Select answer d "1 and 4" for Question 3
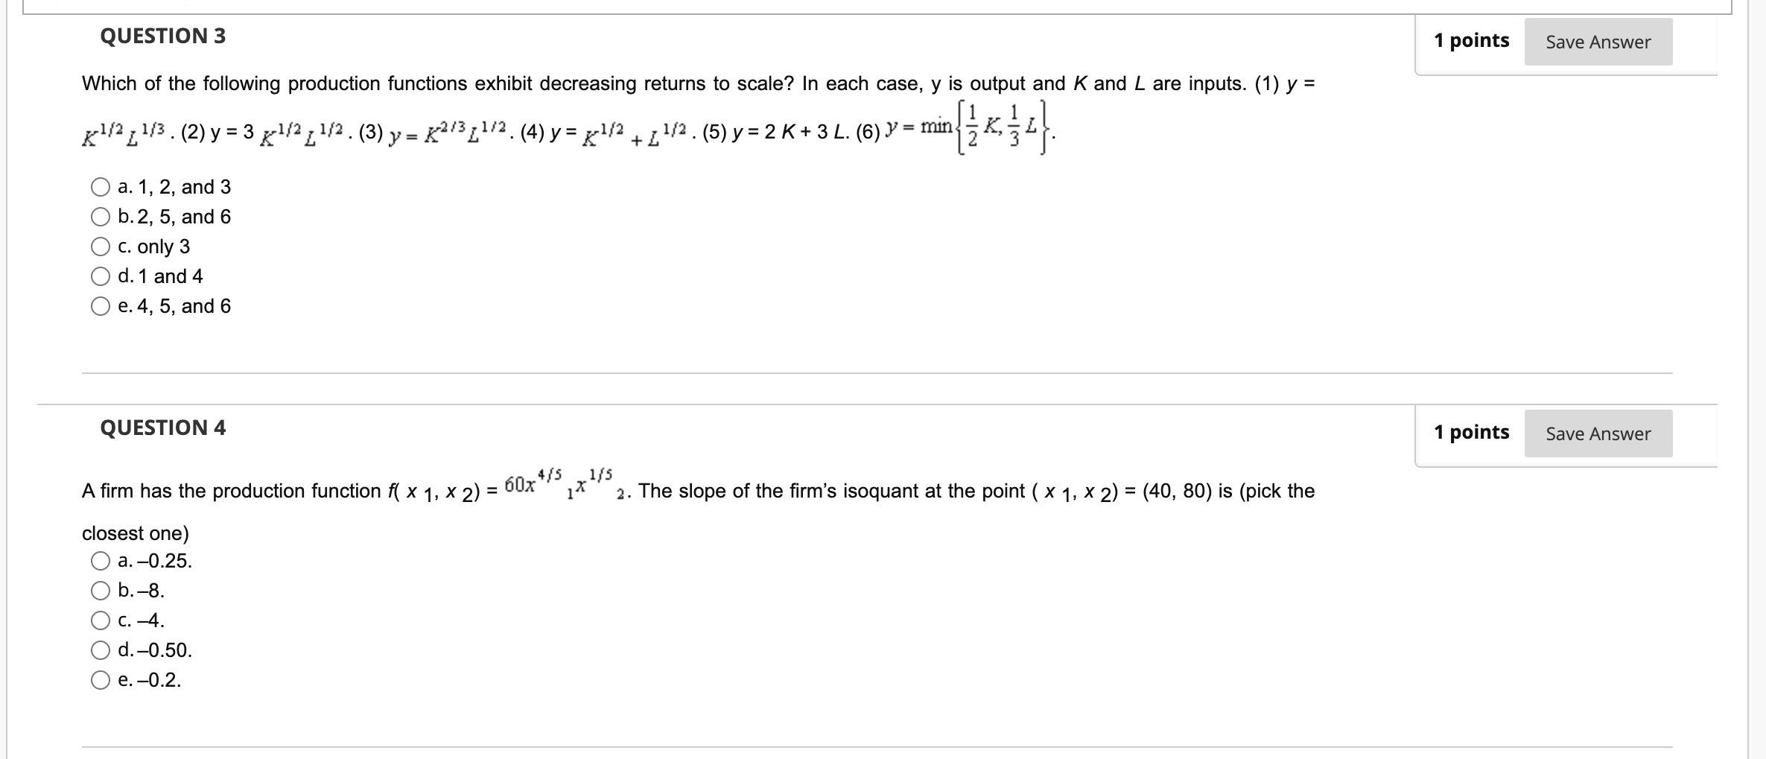This screenshot has height=759, width=1766. point(101,276)
